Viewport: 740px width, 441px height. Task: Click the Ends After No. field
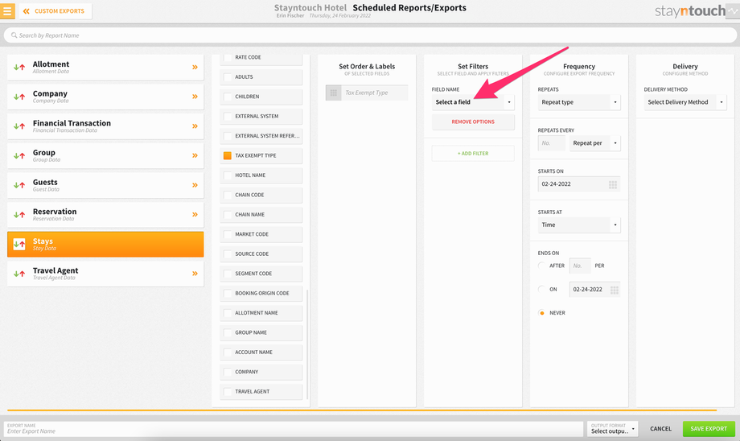tap(580, 266)
